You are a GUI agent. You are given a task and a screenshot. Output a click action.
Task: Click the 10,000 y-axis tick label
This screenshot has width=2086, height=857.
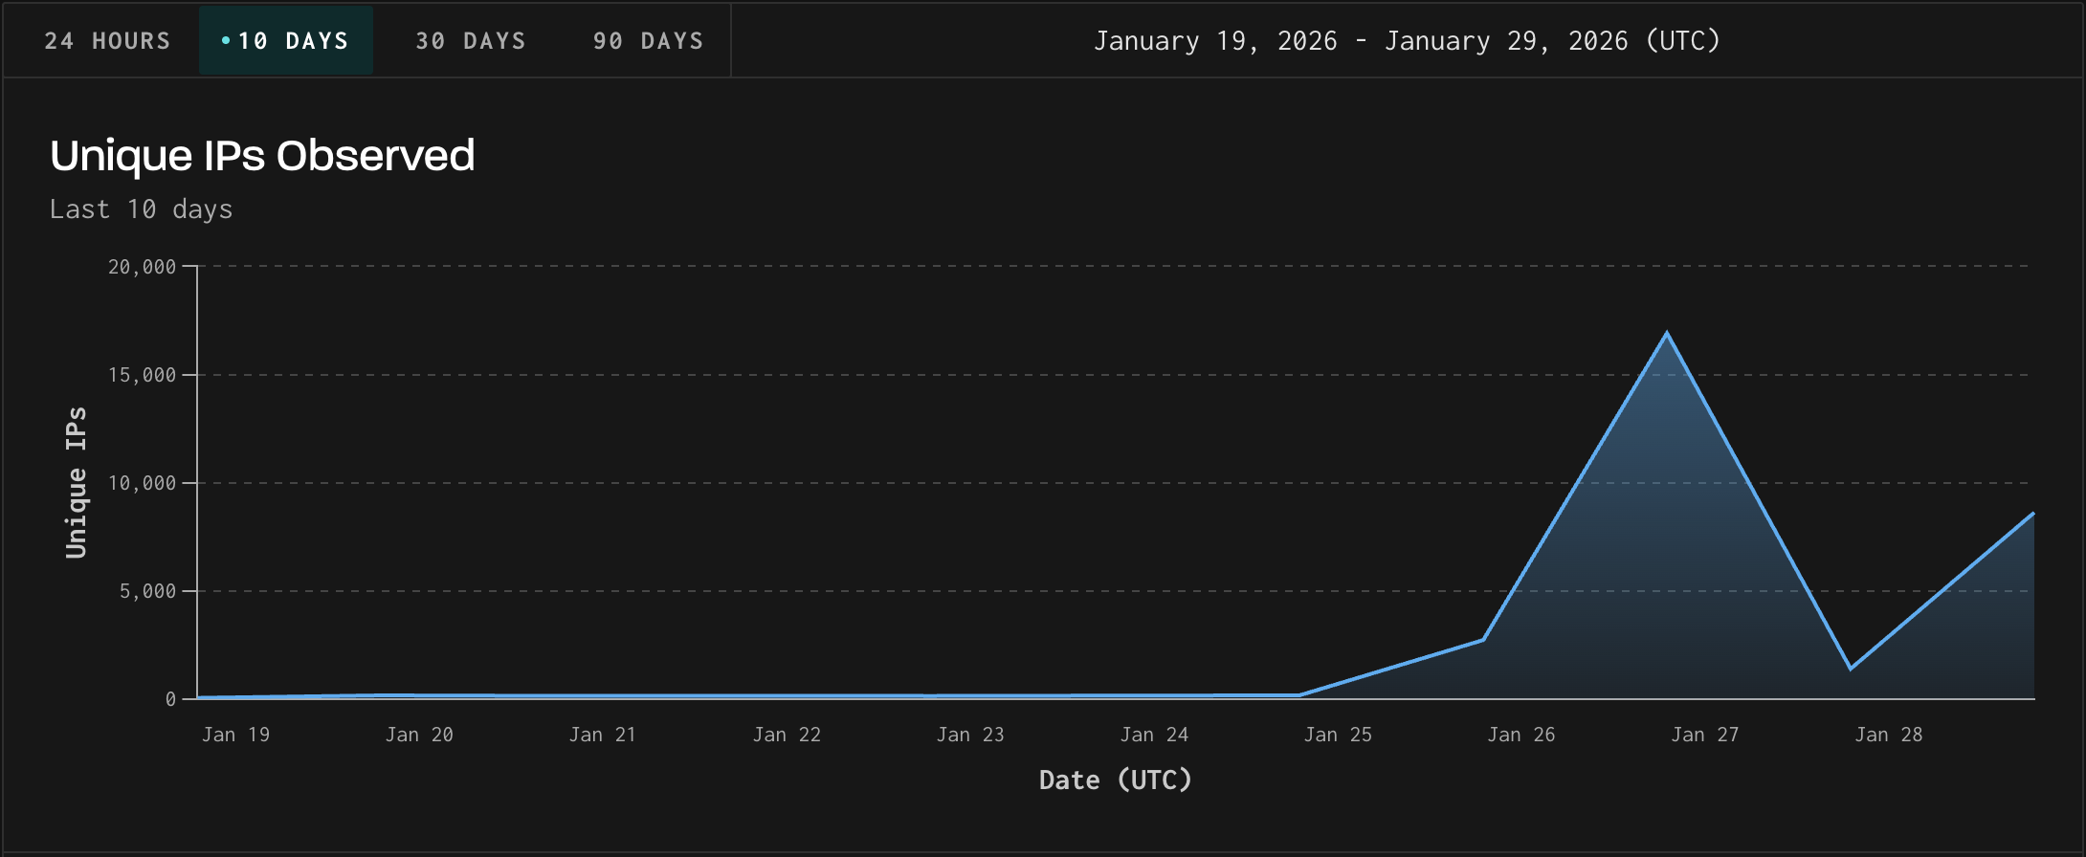[x=142, y=483]
